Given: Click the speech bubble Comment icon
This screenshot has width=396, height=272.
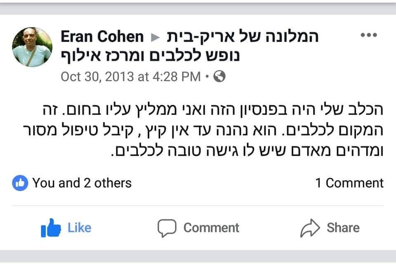Looking at the screenshot, I should pos(167,228).
